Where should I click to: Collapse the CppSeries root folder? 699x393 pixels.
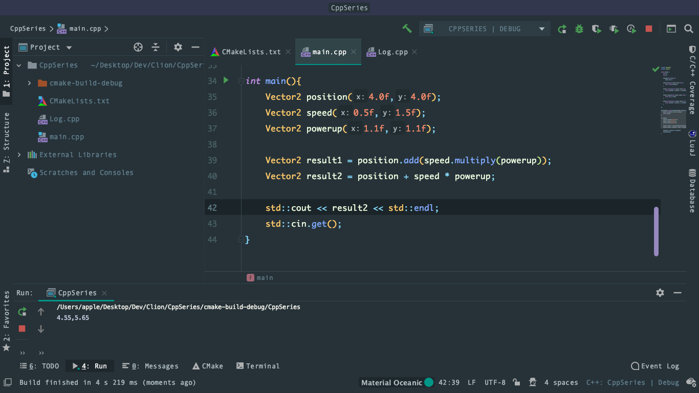(19, 65)
